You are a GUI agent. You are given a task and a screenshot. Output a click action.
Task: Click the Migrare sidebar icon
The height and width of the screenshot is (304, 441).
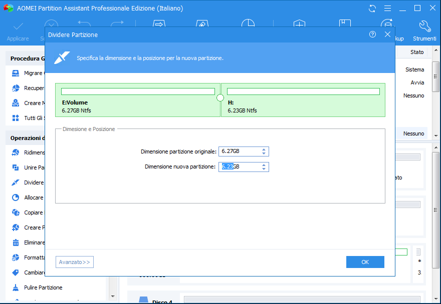16,73
